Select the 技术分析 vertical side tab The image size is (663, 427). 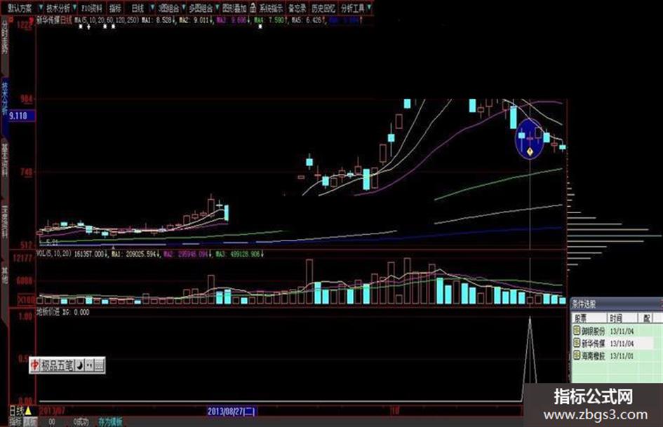5,98
